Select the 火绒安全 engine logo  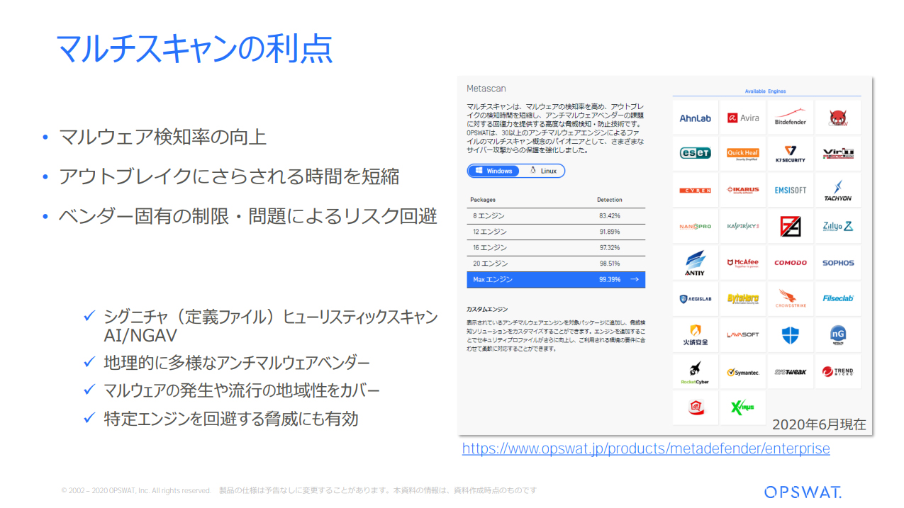pos(695,335)
